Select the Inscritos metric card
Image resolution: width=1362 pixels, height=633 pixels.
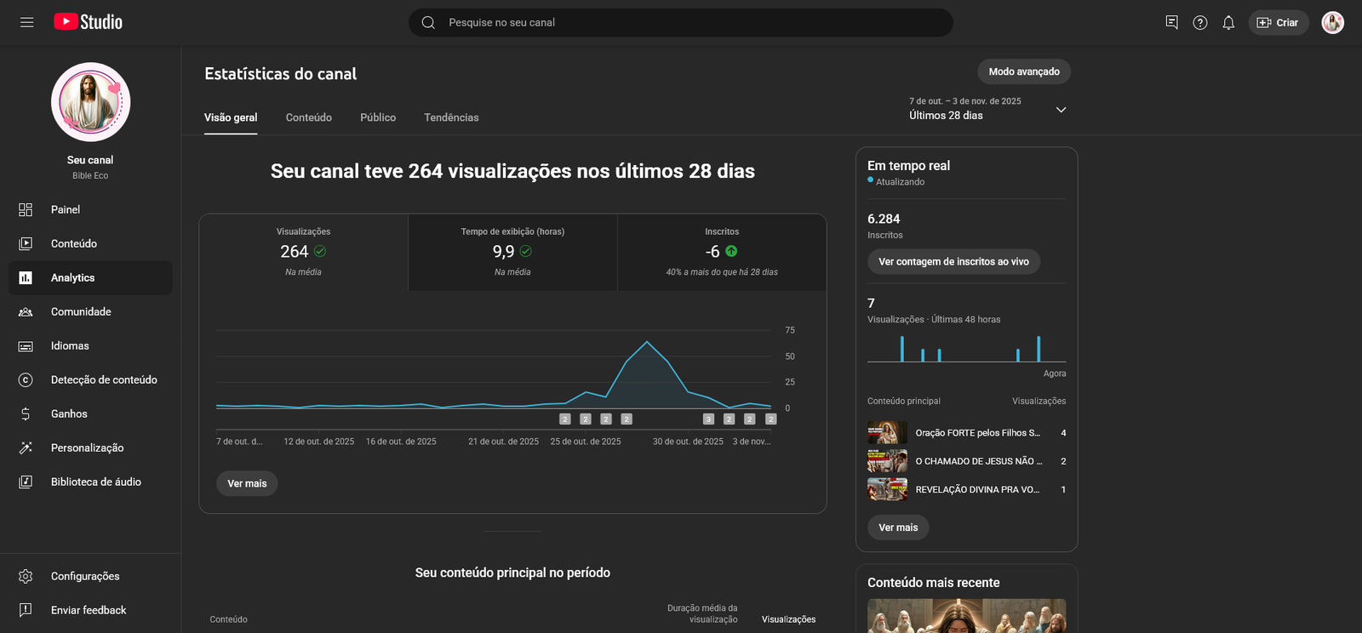722,252
